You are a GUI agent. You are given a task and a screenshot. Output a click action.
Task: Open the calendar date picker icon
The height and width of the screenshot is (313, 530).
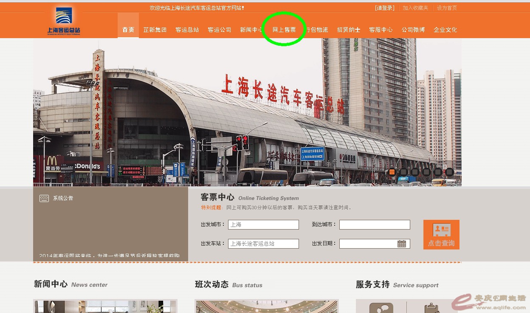[401, 244]
